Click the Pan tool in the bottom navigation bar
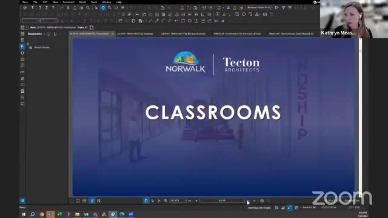Viewport: 388px width, 218px height. pyautogui.click(x=146, y=201)
